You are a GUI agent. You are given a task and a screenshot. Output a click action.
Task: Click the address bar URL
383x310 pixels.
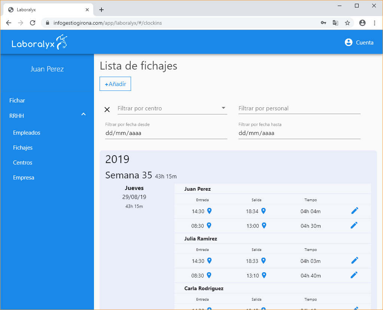(x=107, y=23)
